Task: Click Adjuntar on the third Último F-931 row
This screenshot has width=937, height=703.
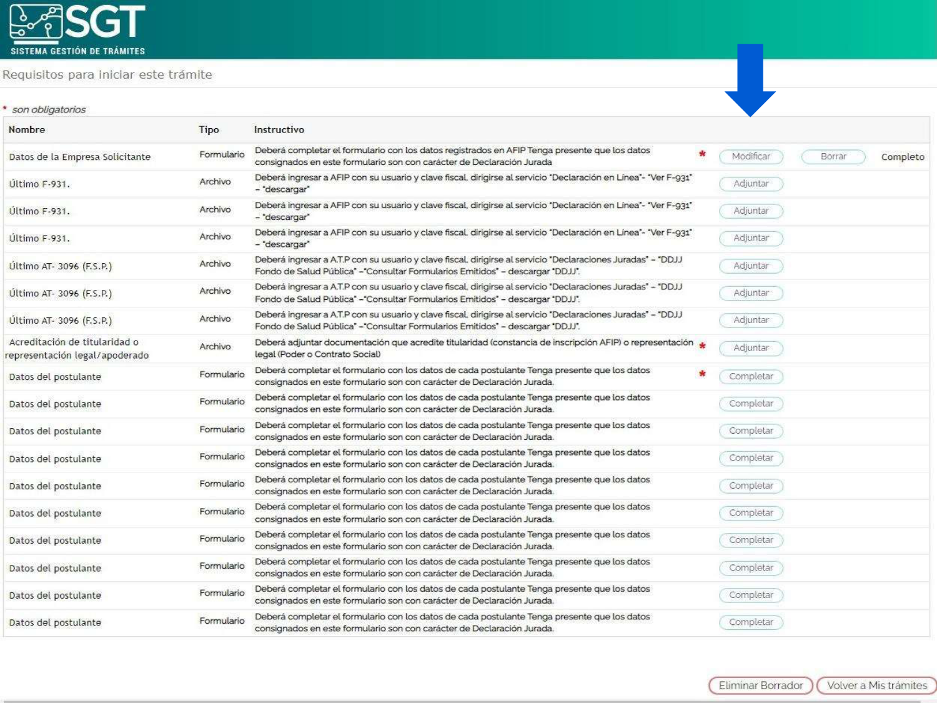Action: pyautogui.click(x=751, y=238)
